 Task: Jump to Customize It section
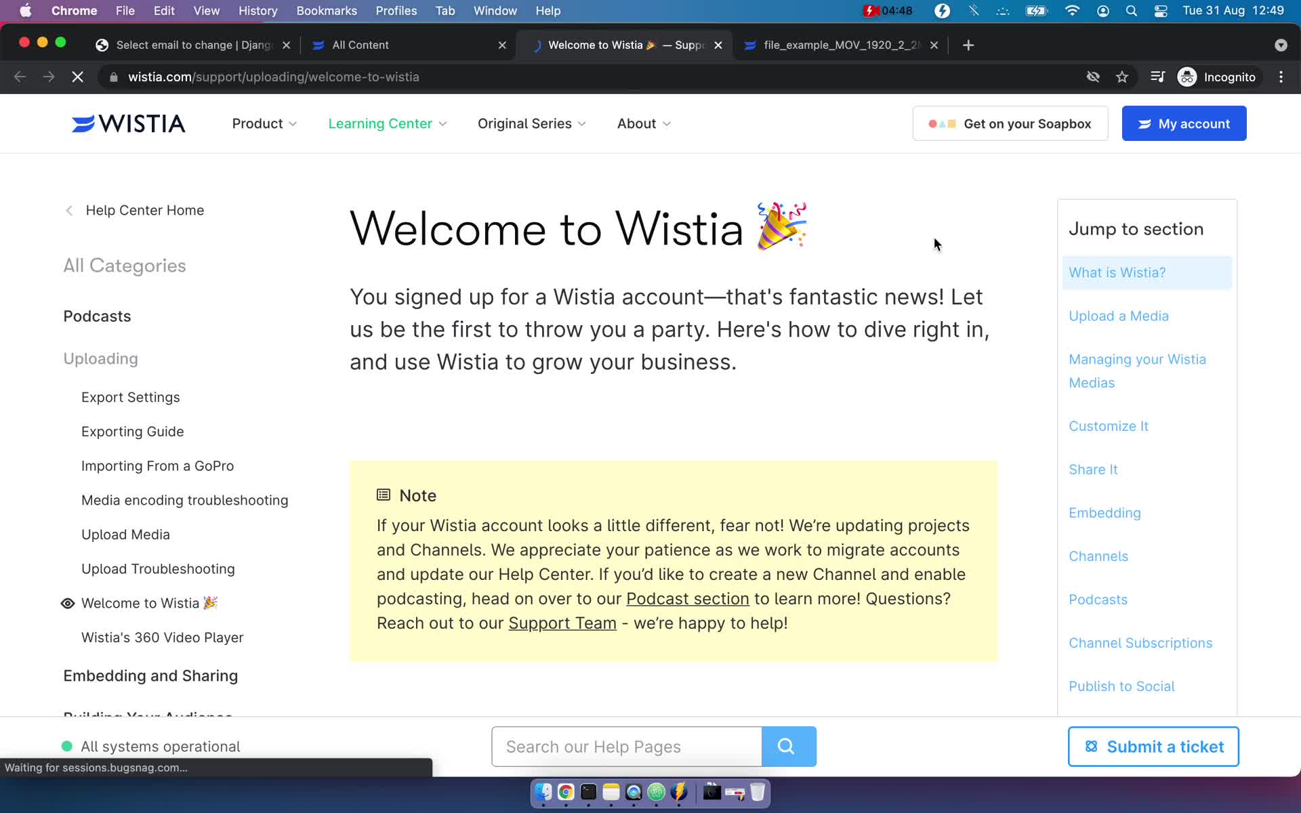[x=1108, y=427]
